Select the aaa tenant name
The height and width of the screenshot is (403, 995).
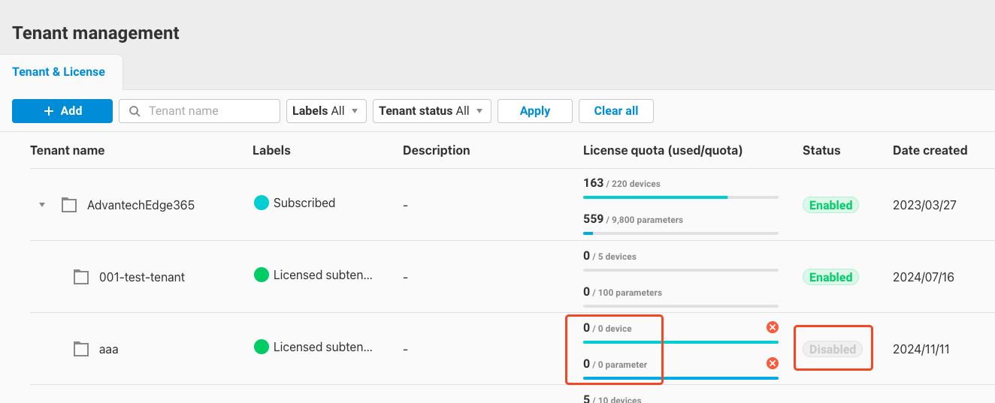[x=109, y=349]
